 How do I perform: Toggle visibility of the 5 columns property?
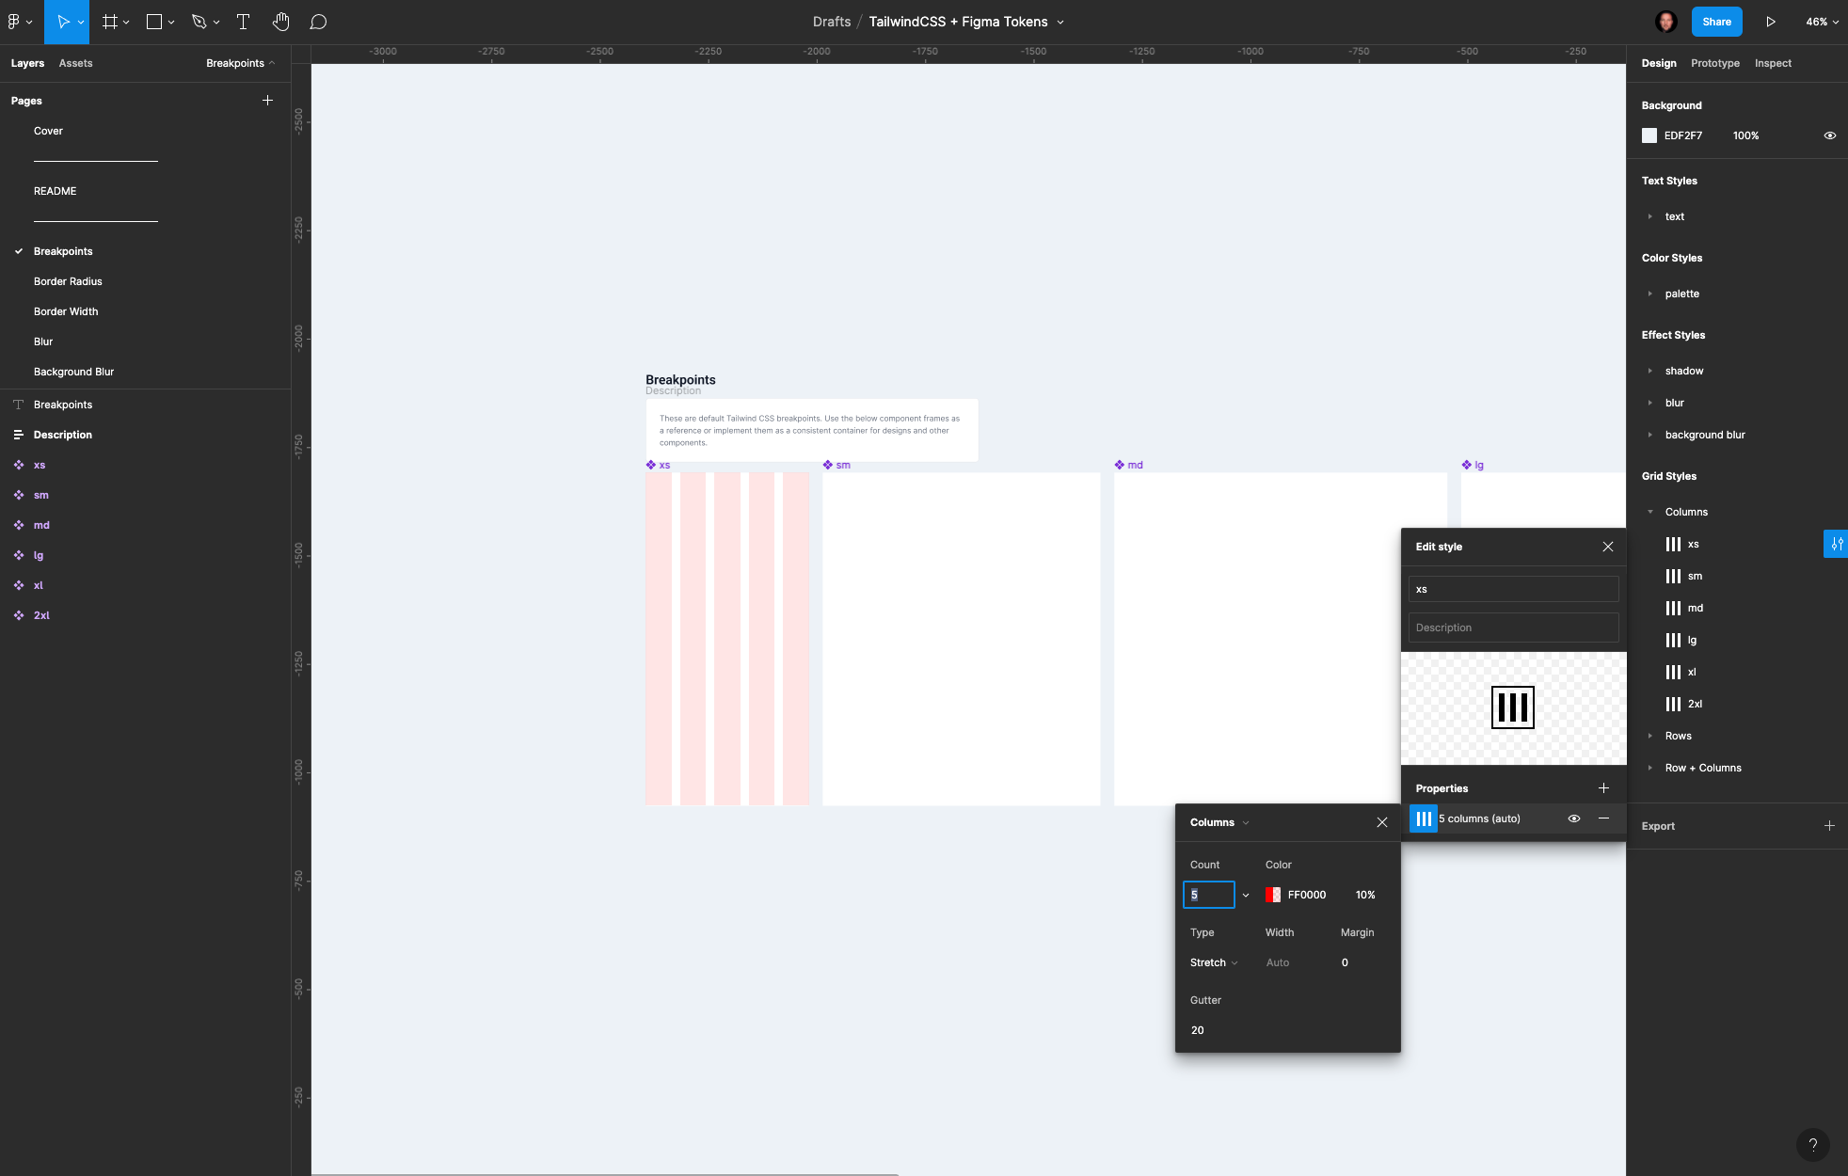click(x=1574, y=818)
